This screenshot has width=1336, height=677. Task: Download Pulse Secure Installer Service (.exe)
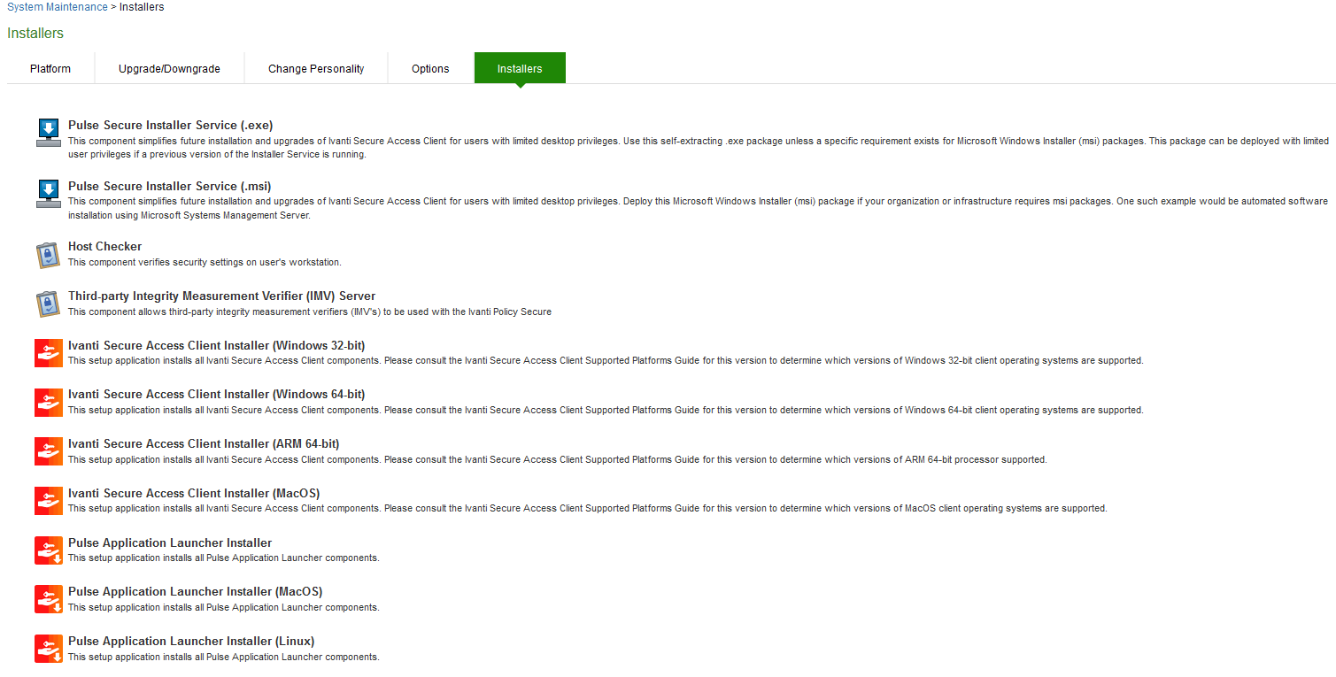coord(170,125)
